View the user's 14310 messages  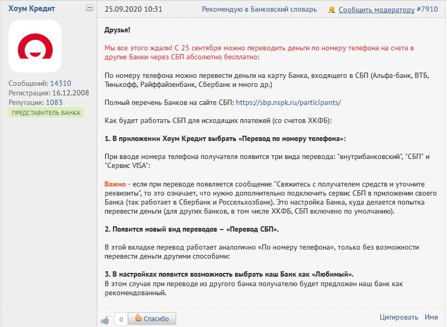[x=61, y=83]
